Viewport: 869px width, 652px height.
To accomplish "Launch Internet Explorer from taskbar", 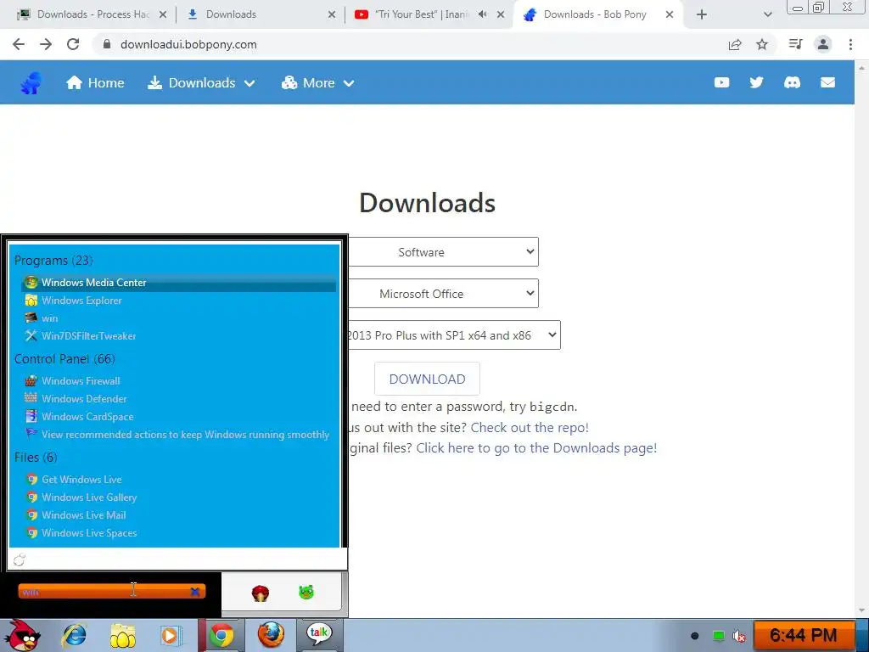I will [x=75, y=635].
